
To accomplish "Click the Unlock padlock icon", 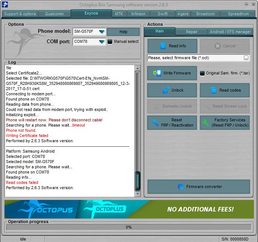I will click(x=166, y=90).
